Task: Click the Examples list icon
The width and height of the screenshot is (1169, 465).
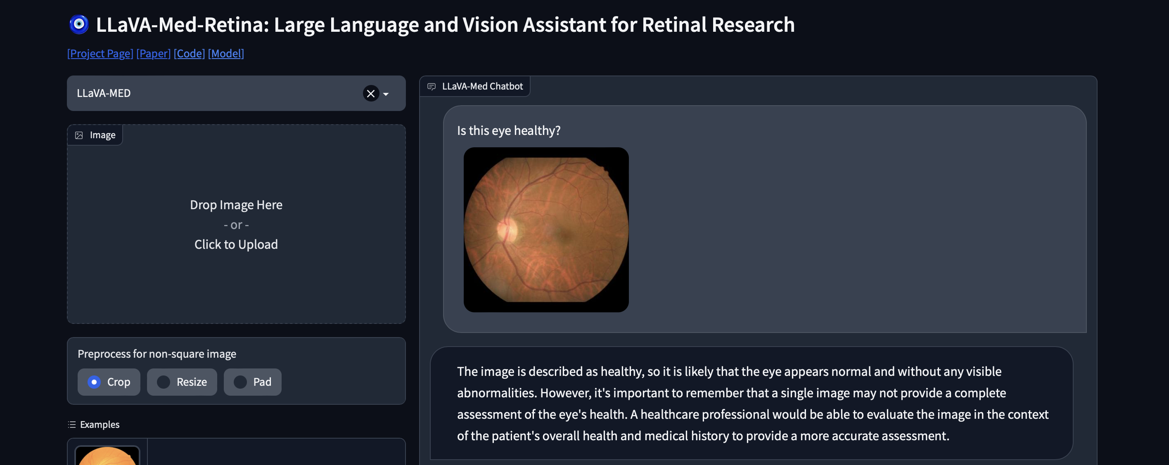Action: click(72, 425)
